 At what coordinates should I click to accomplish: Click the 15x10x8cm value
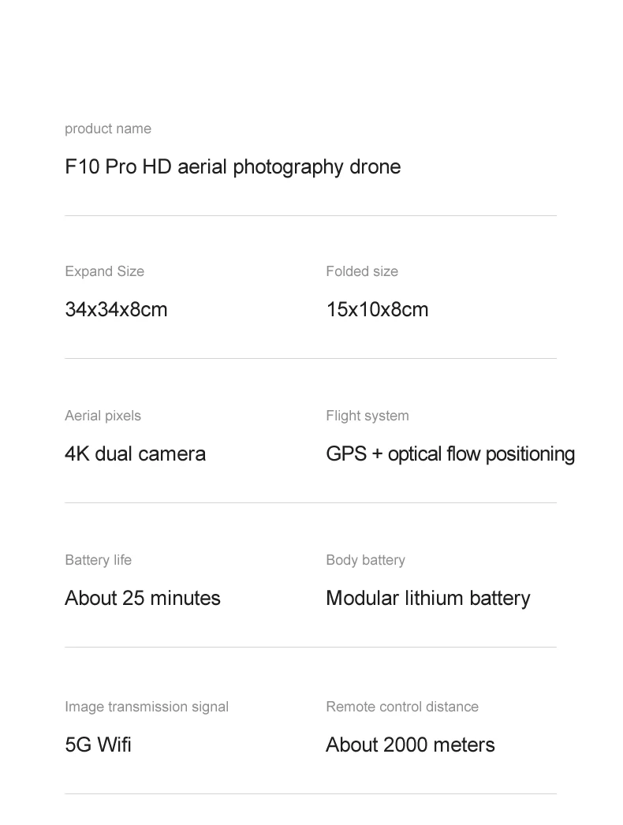pyautogui.click(x=377, y=310)
